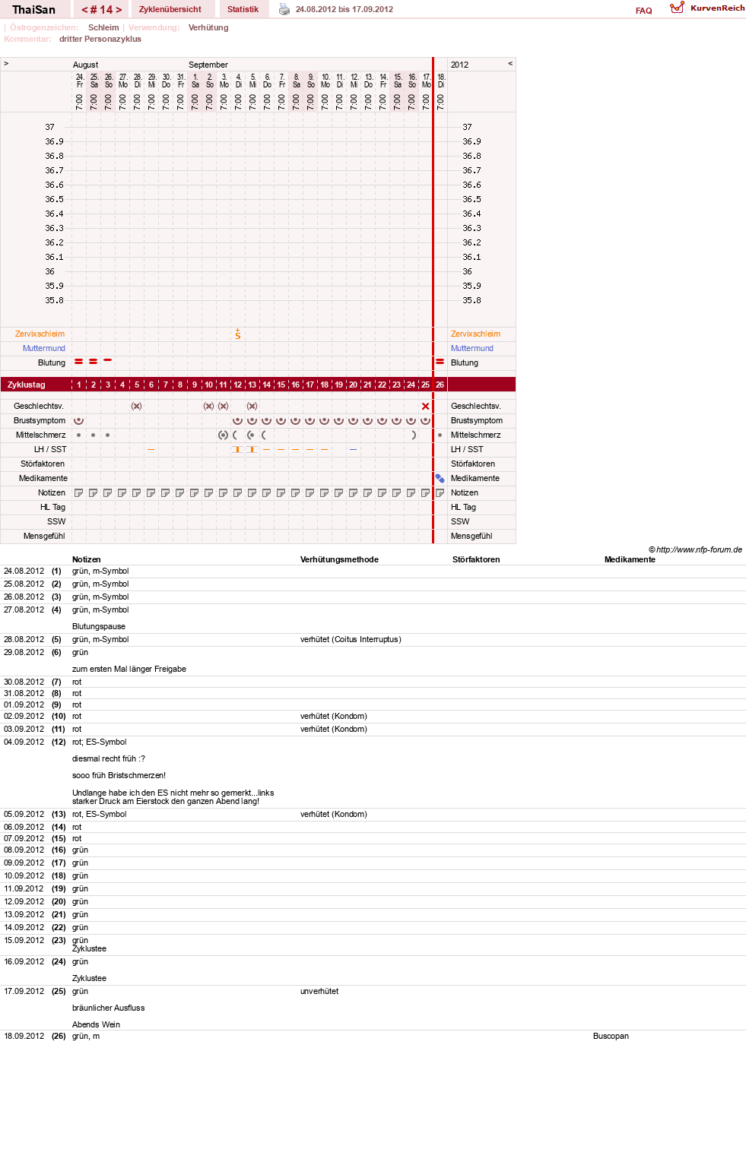Click LH test marker on cycle day 13

[x=252, y=449]
